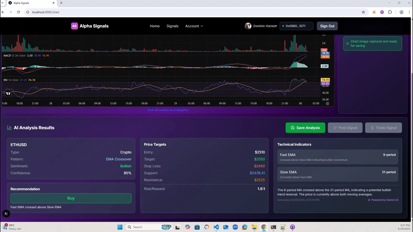Open Outlook from the taskbar
Screen dimensions: 413x232
coord(226,227)
